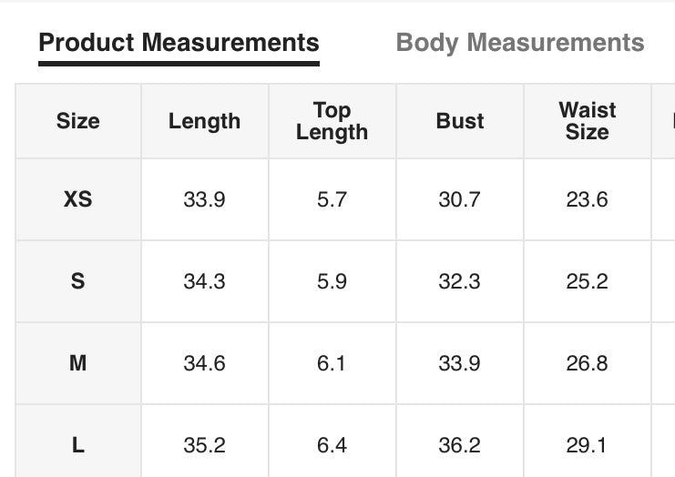
Task: Click the XS length value 33.9
Action: (x=204, y=199)
